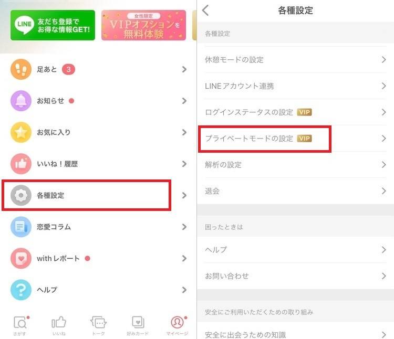Tap the いいね！履歴 thumbs-up icon
This screenshot has width=394, height=339.
21,164
